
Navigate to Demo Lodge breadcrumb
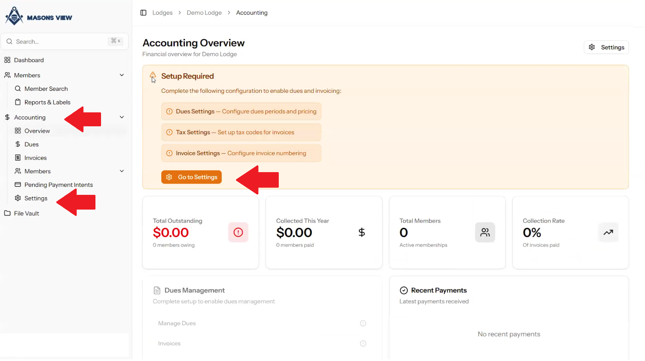204,13
